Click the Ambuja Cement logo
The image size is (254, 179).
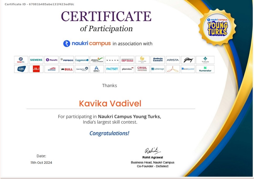click(x=158, y=60)
